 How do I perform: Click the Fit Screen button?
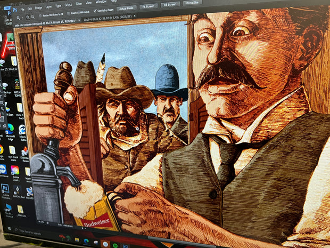coord(148,6)
